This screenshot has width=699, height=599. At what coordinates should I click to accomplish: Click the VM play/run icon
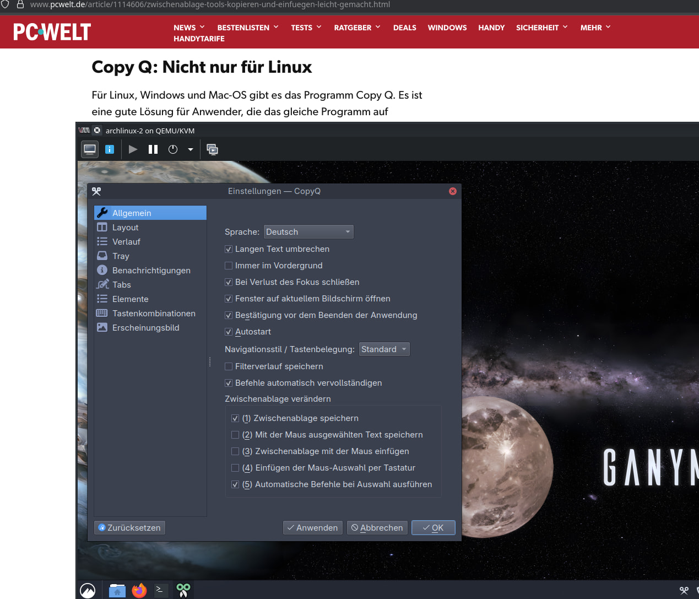(x=133, y=149)
